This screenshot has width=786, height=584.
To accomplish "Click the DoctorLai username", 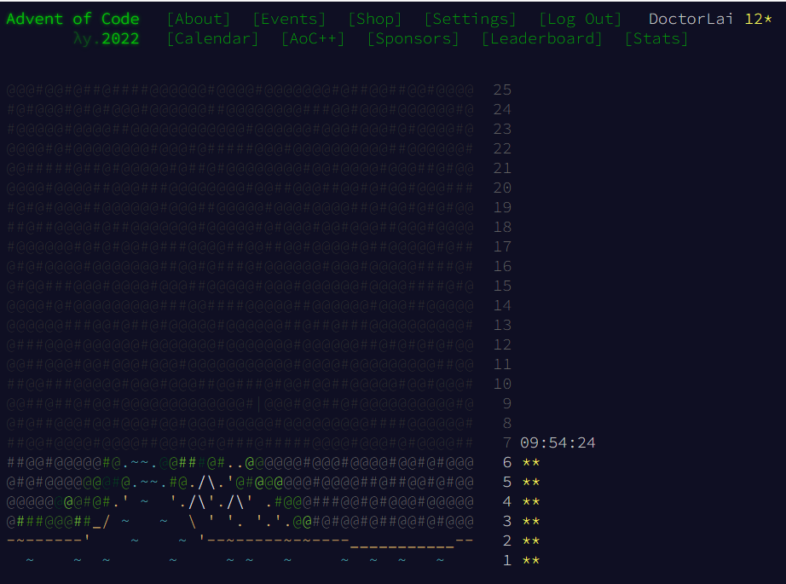I will (x=691, y=19).
